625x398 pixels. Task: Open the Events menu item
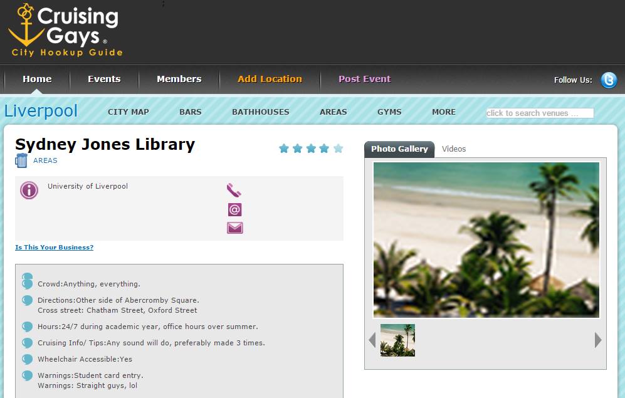pos(104,79)
